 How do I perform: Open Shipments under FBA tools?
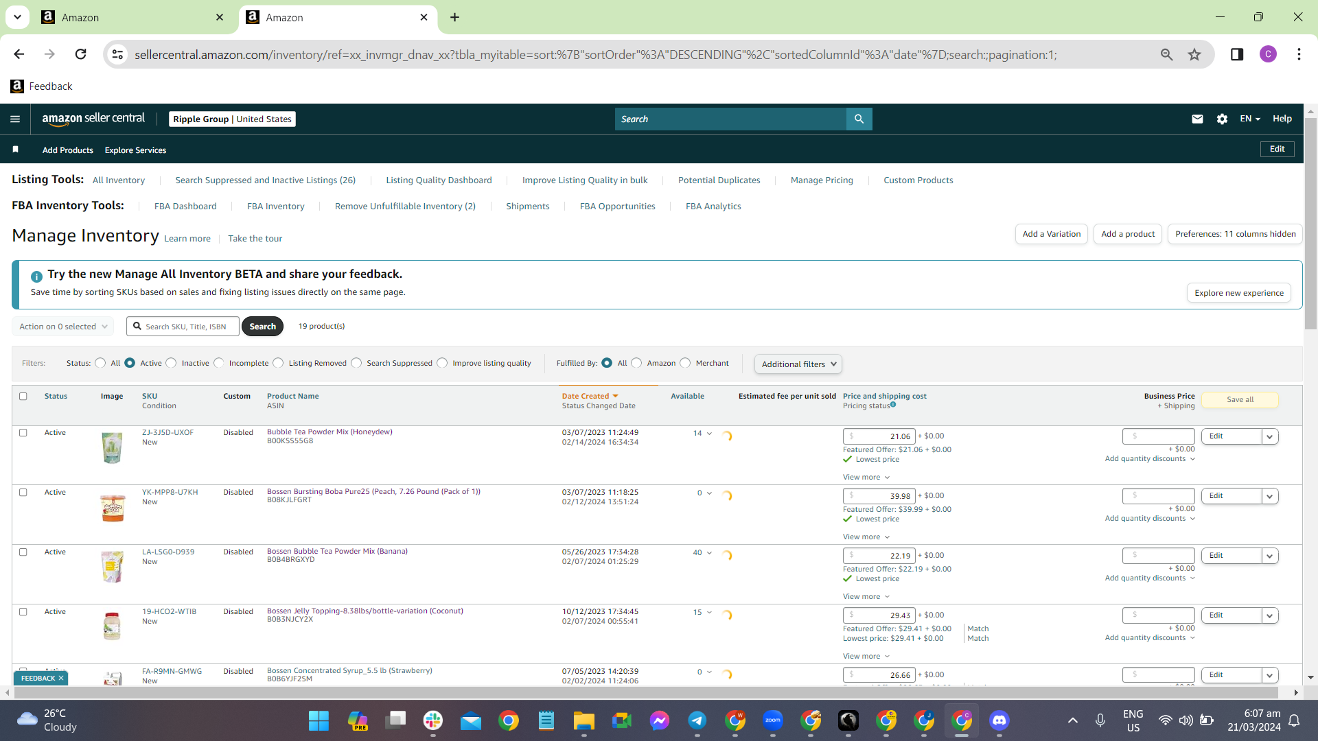pyautogui.click(x=527, y=207)
